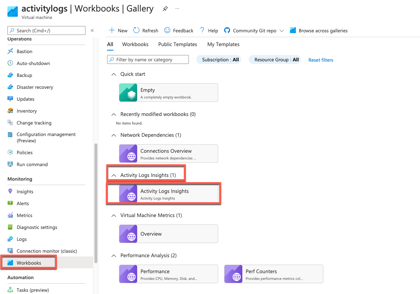The width and height of the screenshot is (420, 294).
Task: Click the Feedback smiley icon
Action: coord(167,30)
